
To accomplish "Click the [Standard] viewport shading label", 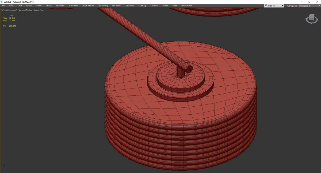I will click(22, 10).
